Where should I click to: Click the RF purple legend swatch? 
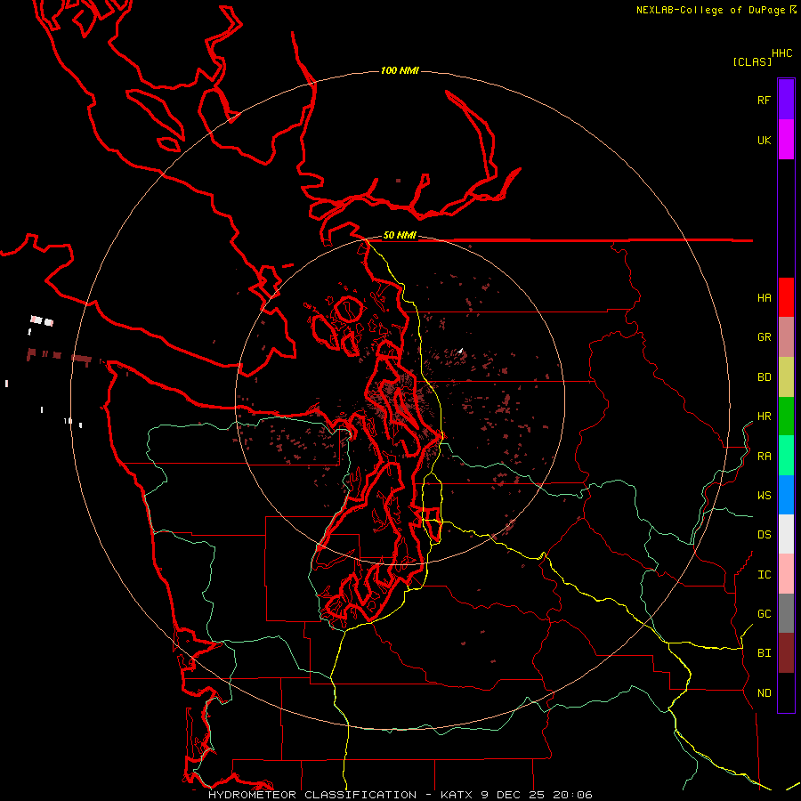[x=786, y=100]
